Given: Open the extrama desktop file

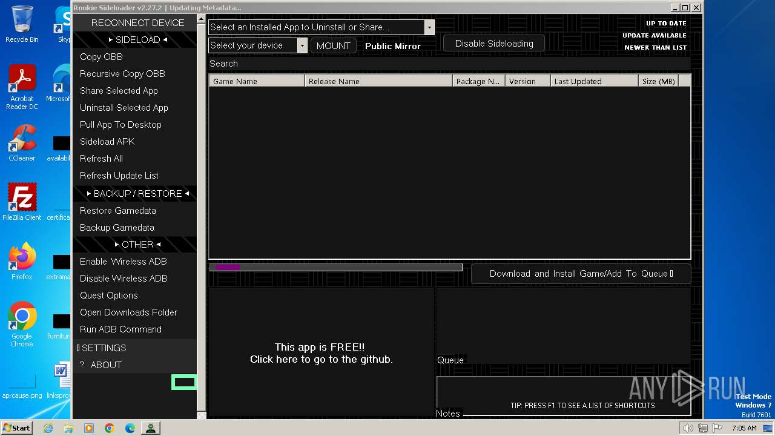Looking at the screenshot, I should click(x=59, y=266).
